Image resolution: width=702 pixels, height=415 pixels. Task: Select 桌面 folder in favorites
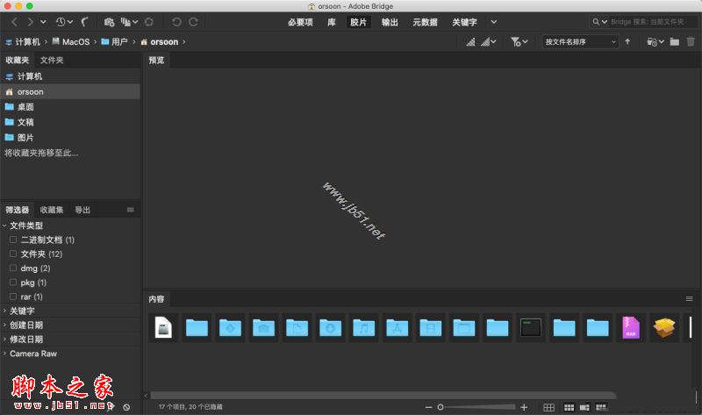(x=70, y=107)
